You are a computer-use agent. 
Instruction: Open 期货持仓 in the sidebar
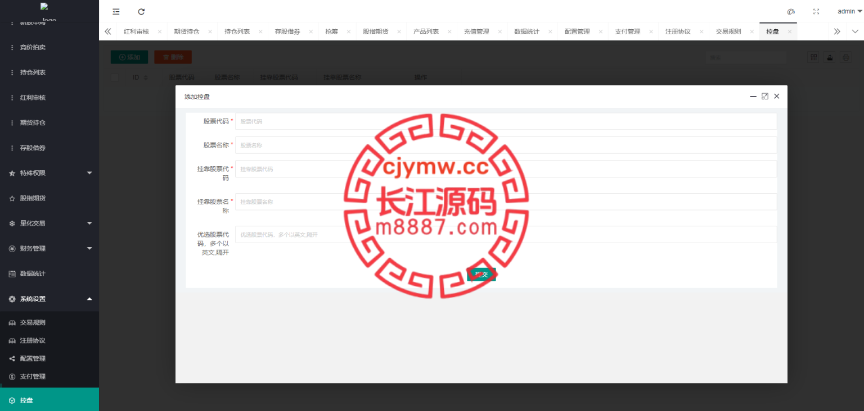tap(49, 122)
